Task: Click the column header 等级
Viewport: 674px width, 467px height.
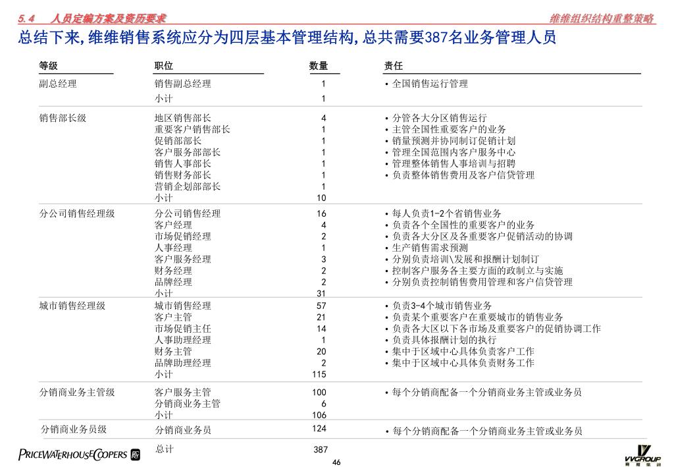Action: tap(48, 66)
